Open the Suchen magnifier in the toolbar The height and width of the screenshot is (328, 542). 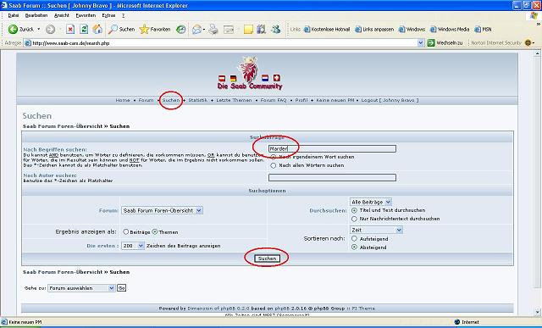point(121,30)
